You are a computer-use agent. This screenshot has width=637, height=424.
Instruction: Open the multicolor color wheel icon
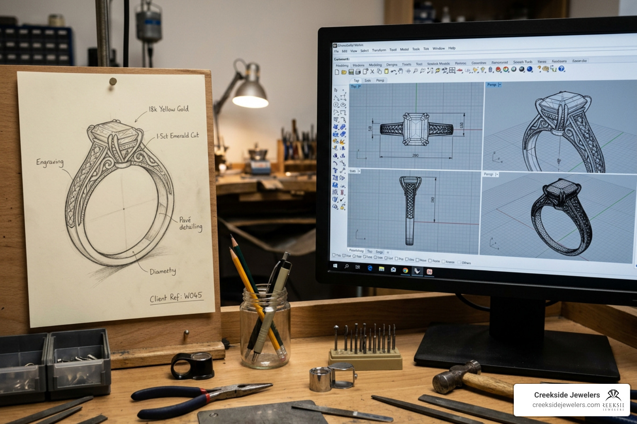(x=506, y=70)
